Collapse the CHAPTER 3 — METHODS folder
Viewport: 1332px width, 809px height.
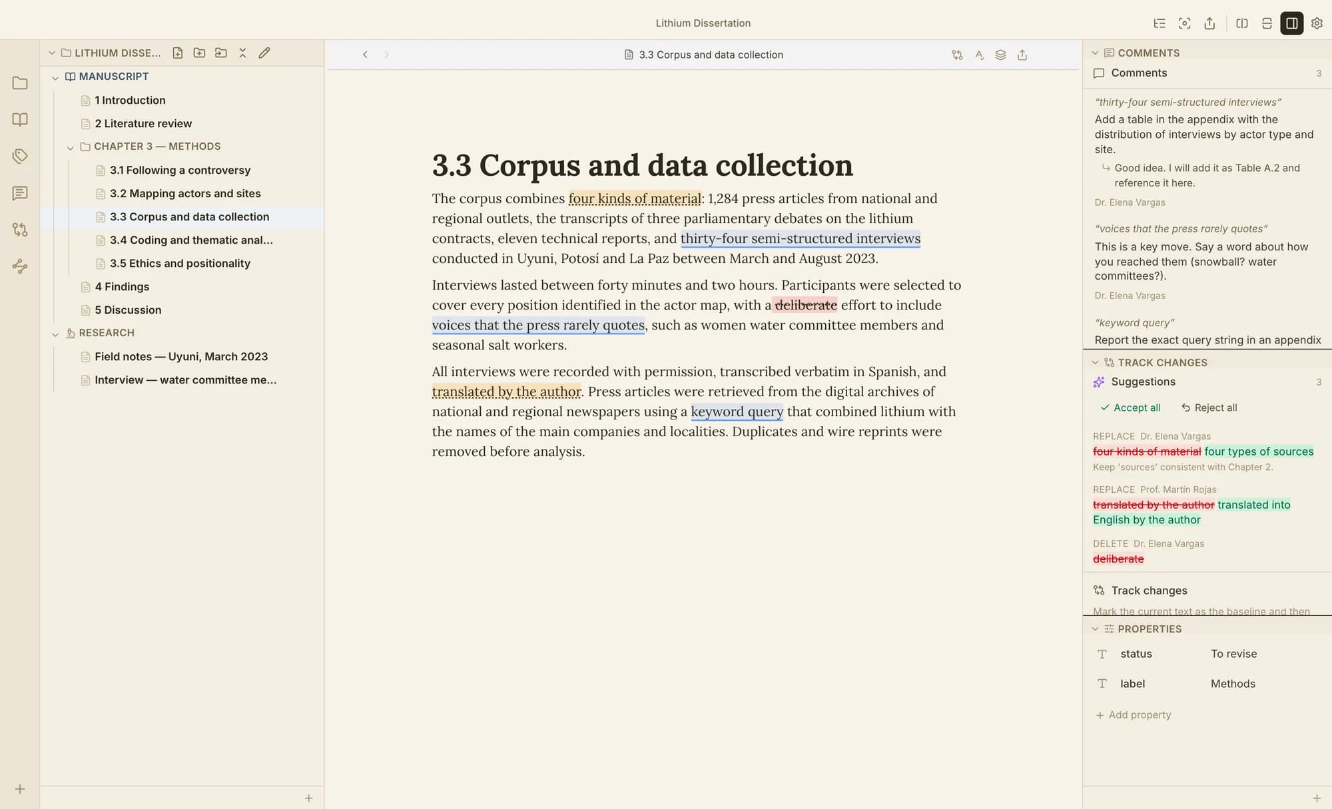point(71,147)
